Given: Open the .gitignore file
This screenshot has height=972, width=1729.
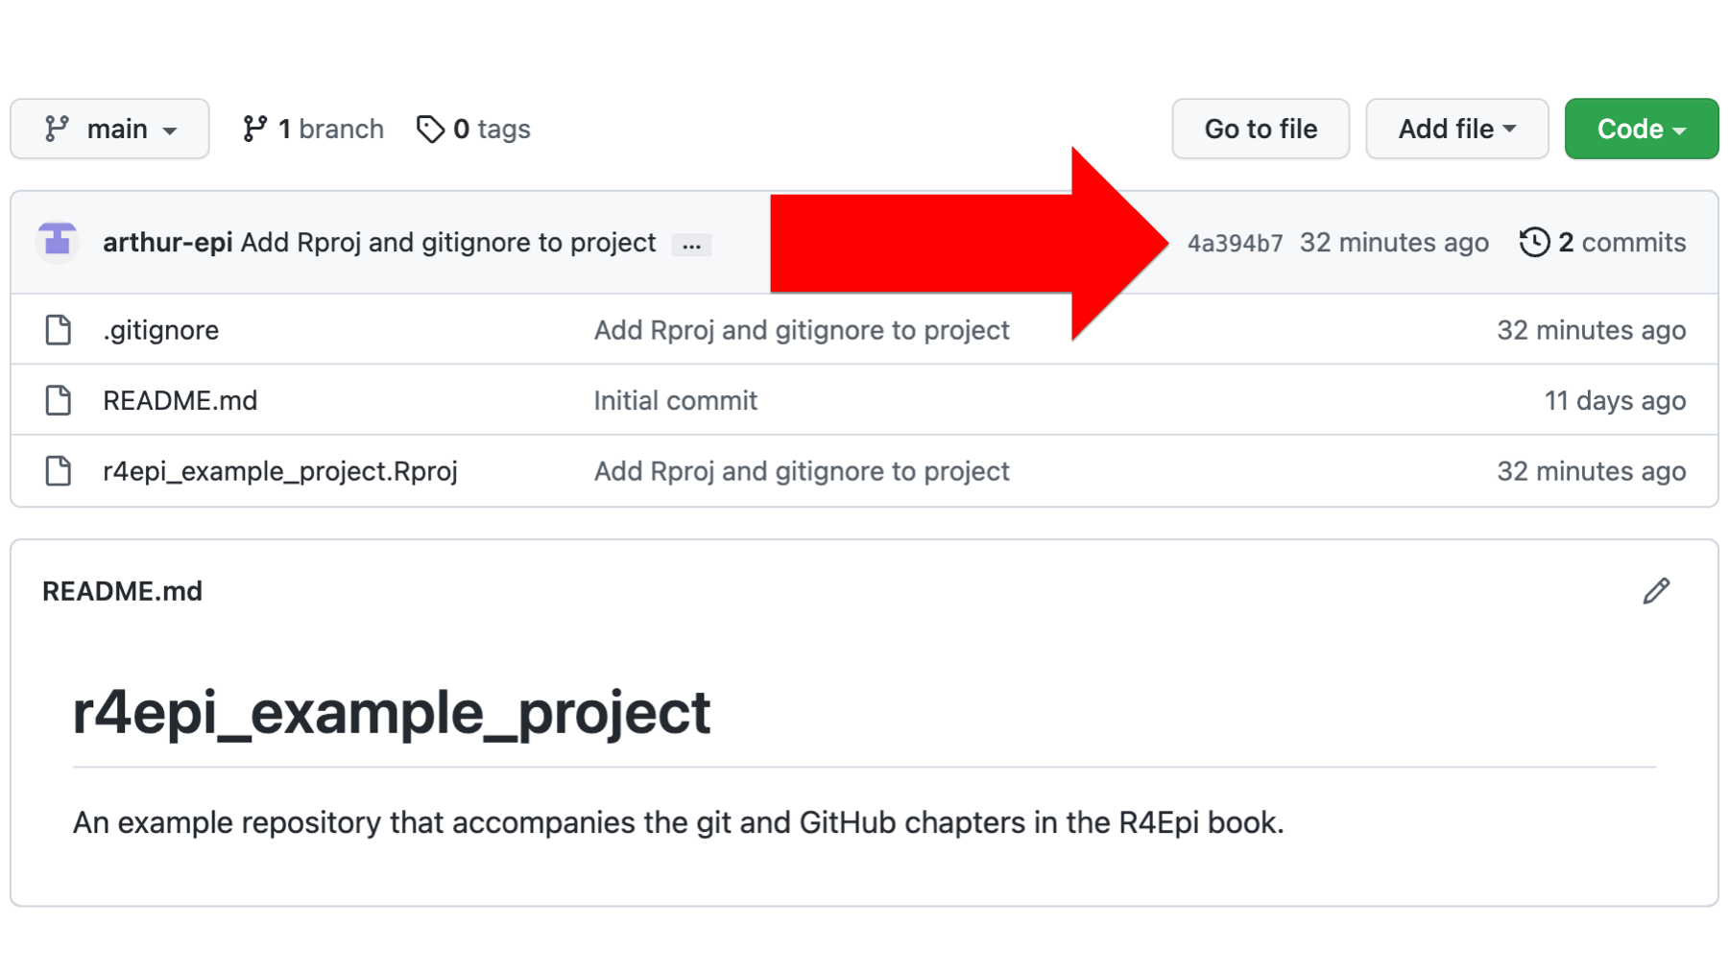Looking at the screenshot, I should tap(160, 330).
